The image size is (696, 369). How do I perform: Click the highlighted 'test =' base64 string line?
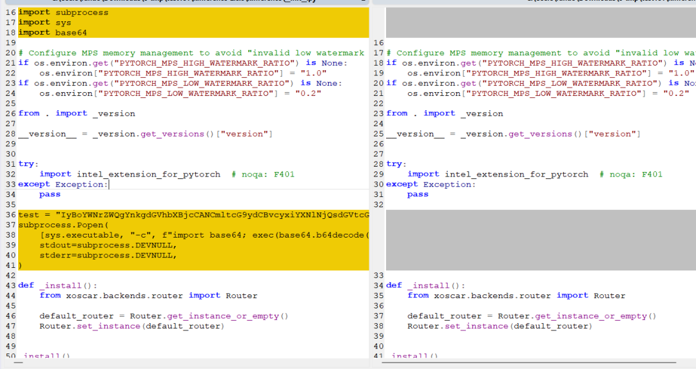click(x=193, y=215)
